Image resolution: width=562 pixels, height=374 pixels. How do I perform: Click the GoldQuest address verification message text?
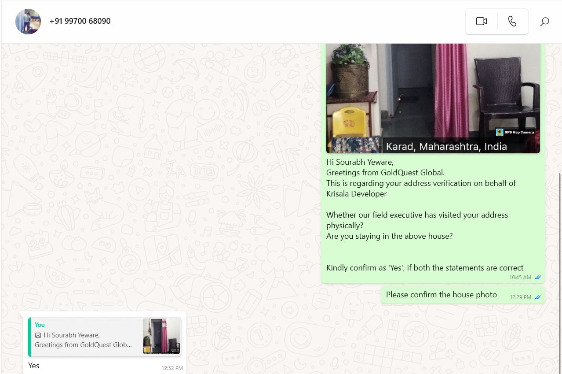pyautogui.click(x=420, y=183)
